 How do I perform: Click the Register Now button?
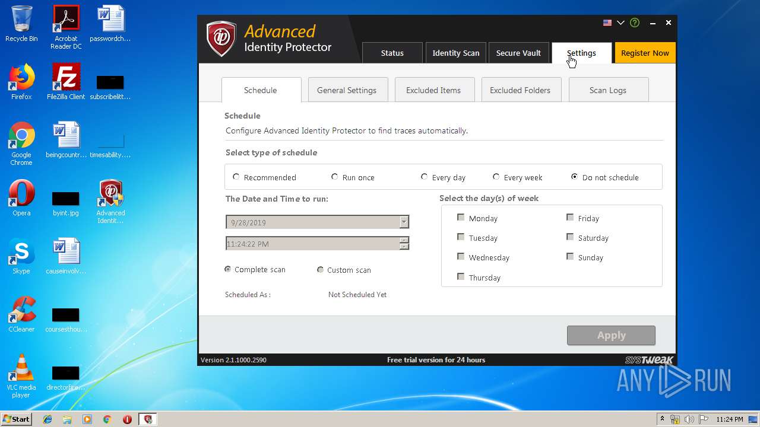coord(645,53)
